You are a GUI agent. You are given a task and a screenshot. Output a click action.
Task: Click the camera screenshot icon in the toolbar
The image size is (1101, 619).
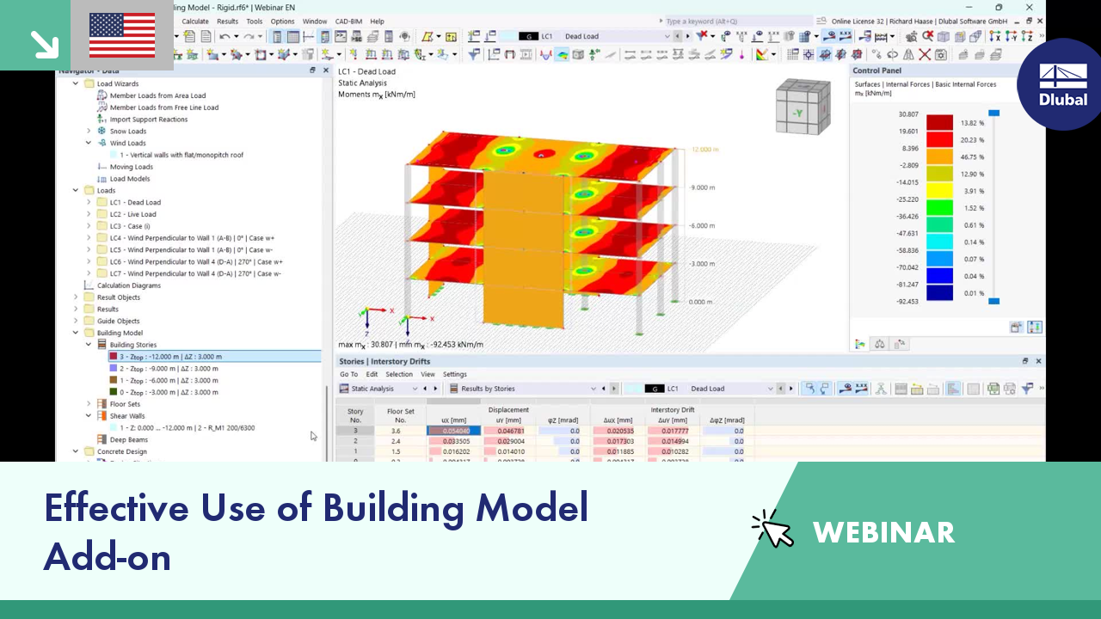coord(940,54)
